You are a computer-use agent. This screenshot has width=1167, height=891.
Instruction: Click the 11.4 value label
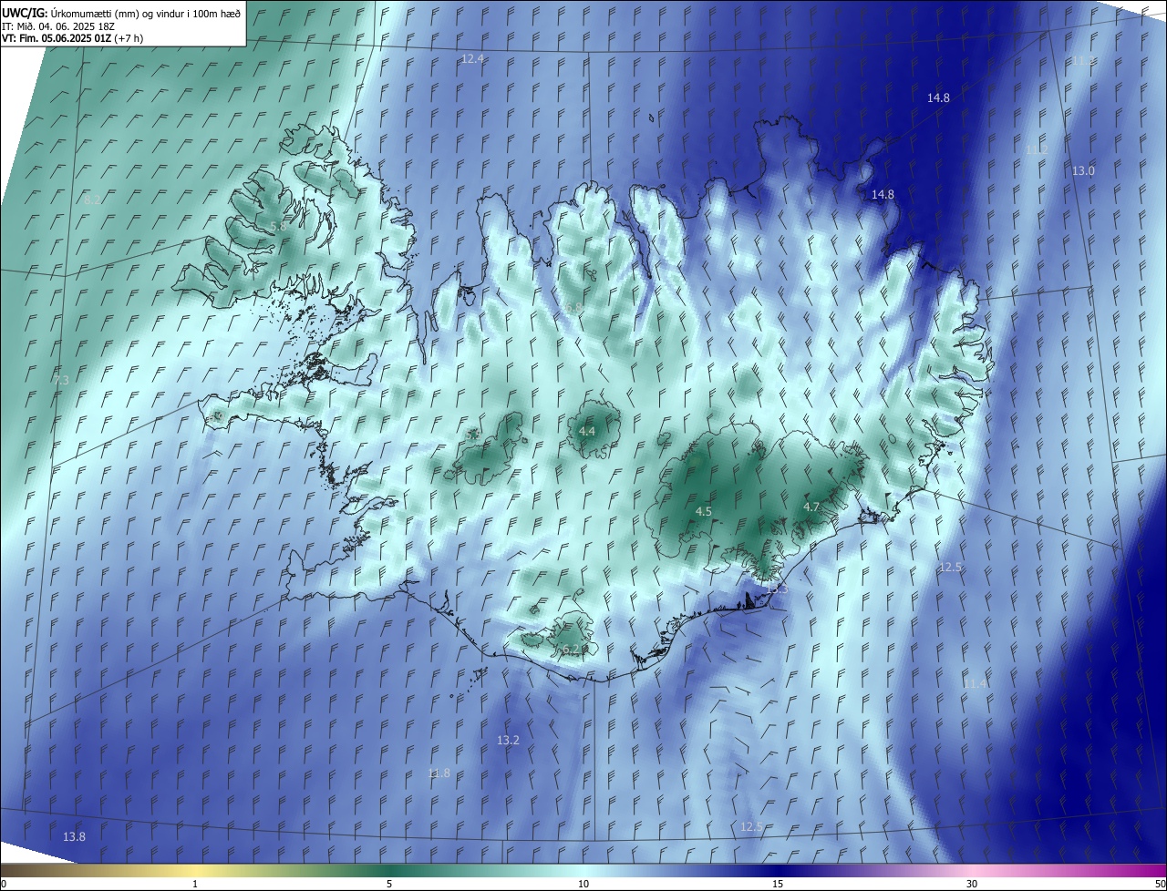point(976,683)
